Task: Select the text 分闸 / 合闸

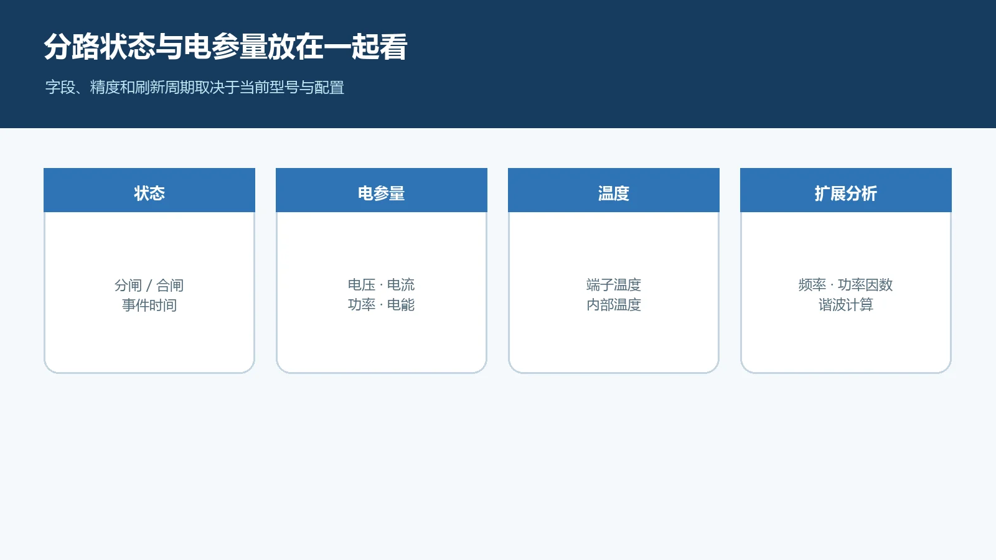Action: 149,285
